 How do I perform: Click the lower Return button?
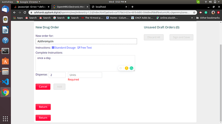pos(43,118)
